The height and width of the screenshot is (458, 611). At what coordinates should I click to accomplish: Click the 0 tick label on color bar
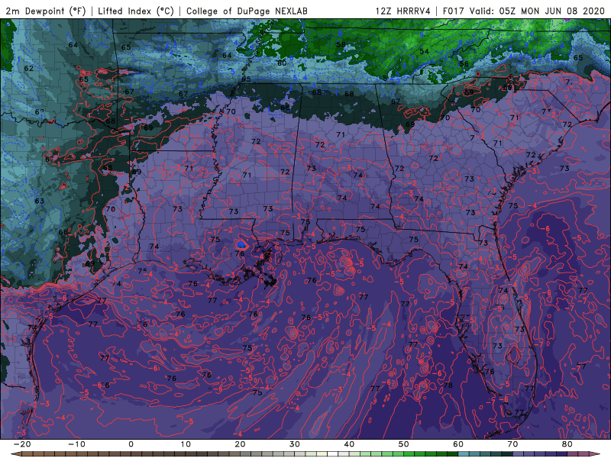click(131, 444)
